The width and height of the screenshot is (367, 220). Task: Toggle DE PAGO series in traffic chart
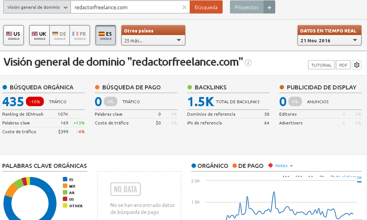coord(248,166)
